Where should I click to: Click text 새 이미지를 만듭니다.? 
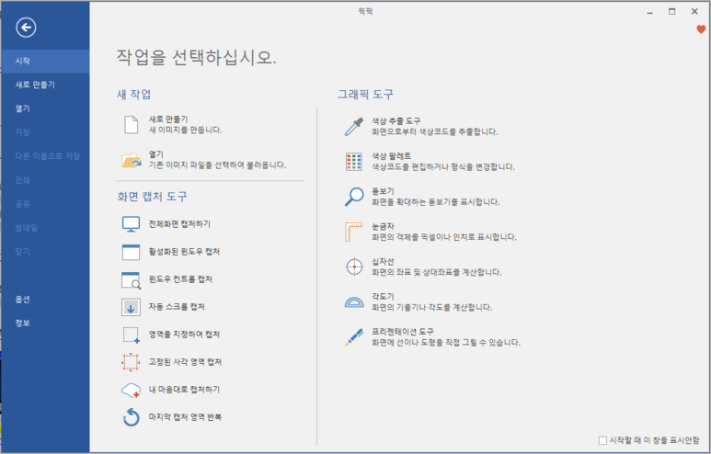[x=186, y=130]
